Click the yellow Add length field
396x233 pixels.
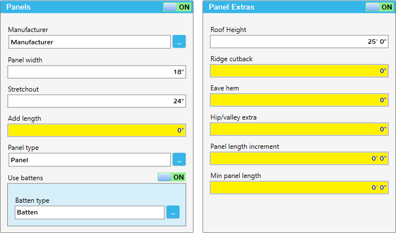click(97, 130)
